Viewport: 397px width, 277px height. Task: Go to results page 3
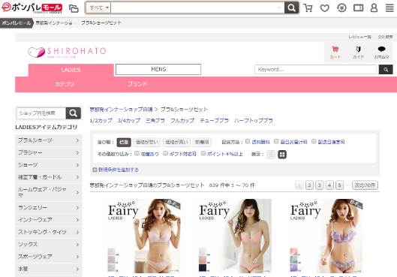tap(320, 185)
